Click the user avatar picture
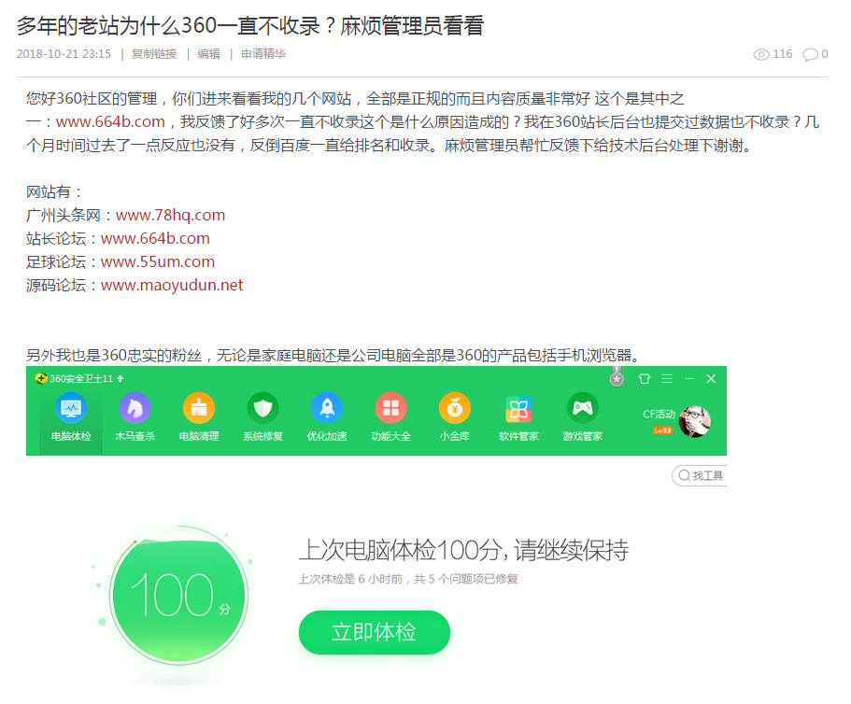This screenshot has width=851, height=704. pos(694,421)
